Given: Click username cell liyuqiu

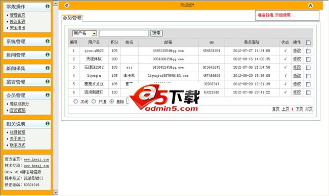Looking at the screenshot, I should pos(94,76).
